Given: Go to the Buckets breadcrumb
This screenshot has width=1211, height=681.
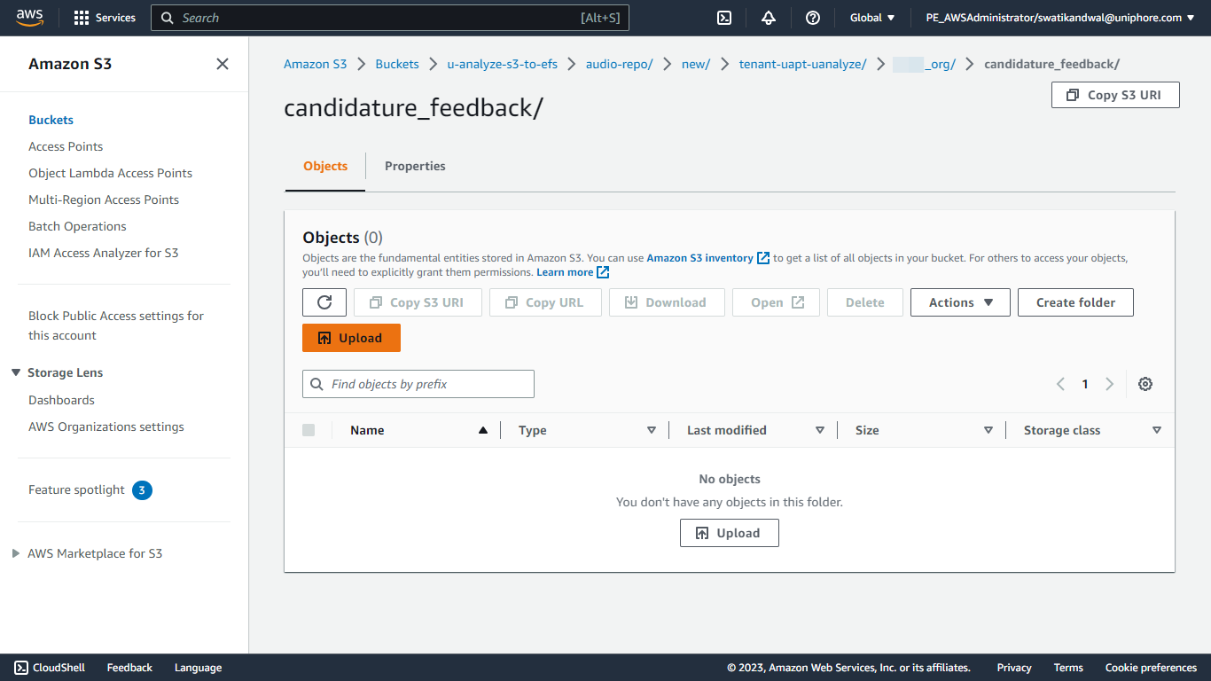Looking at the screenshot, I should (x=397, y=64).
